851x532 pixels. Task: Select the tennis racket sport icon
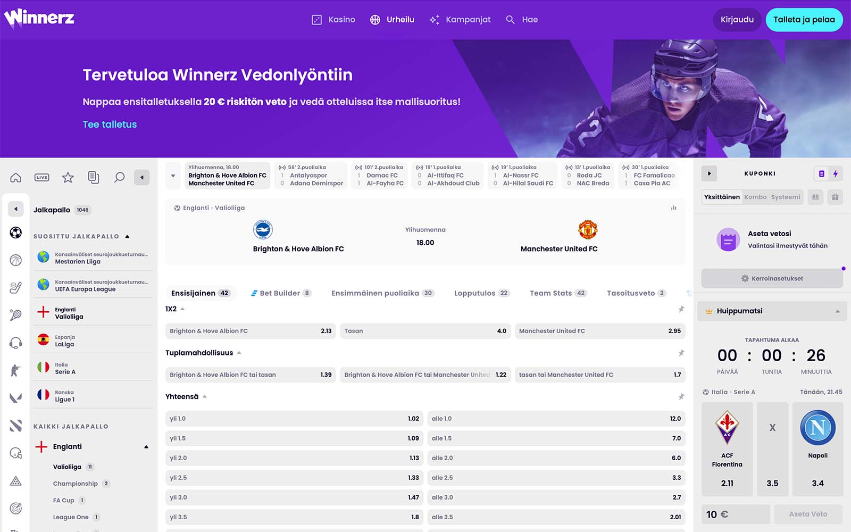[x=16, y=315]
